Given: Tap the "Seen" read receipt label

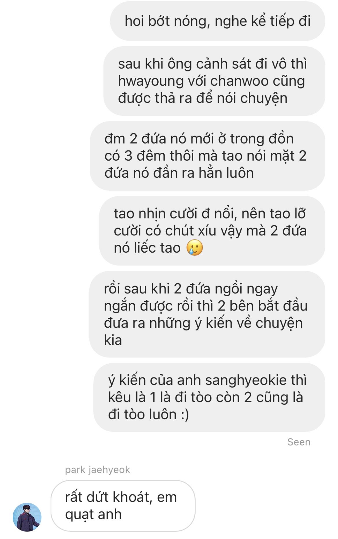Looking at the screenshot, I should click(299, 442).
